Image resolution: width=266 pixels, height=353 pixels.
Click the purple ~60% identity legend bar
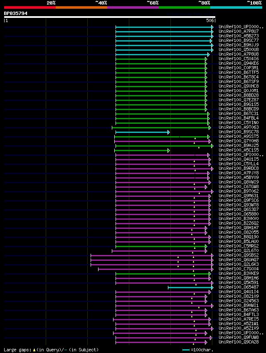133,7
